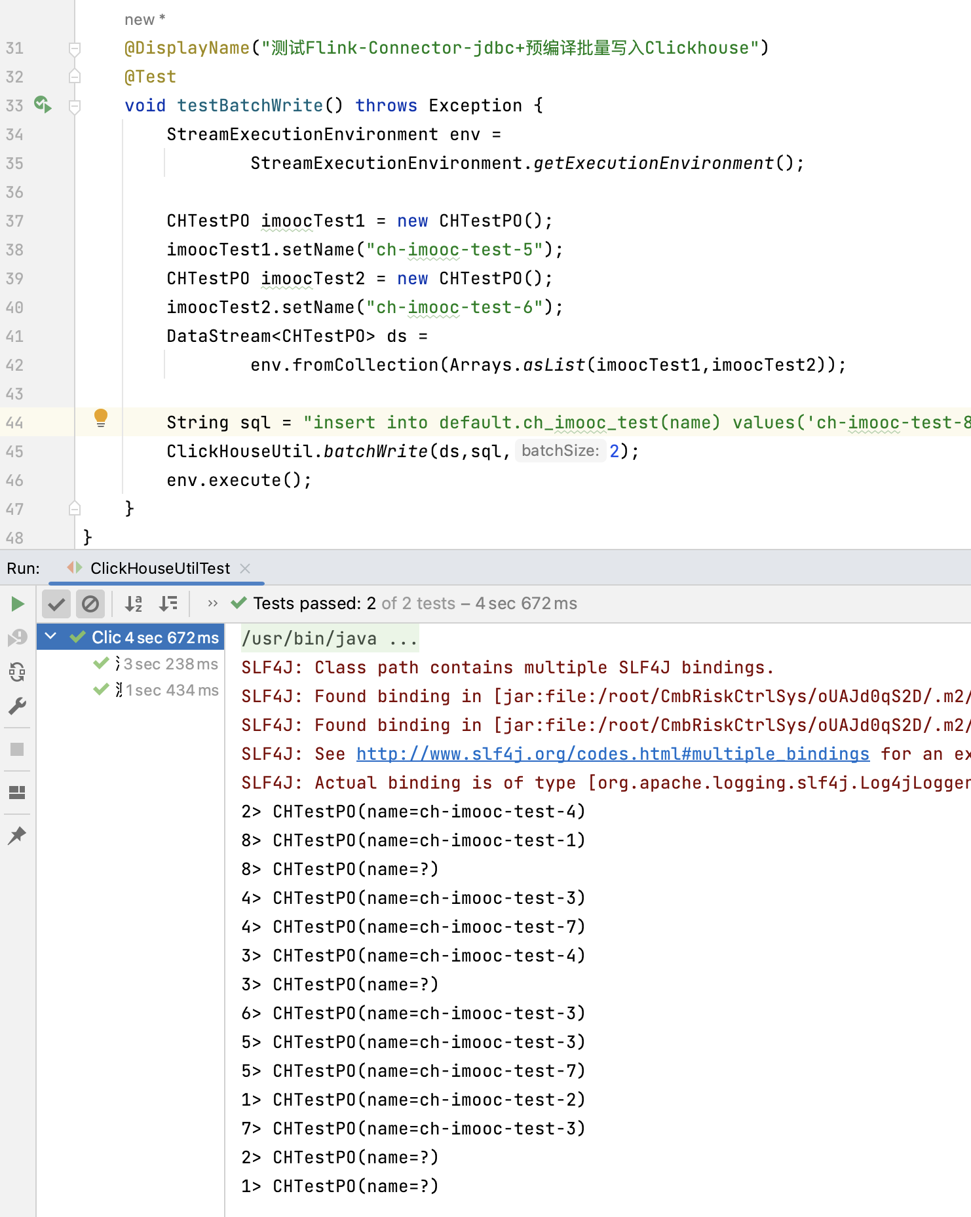Image resolution: width=971 pixels, height=1217 pixels.
Task: Click the layout restore icon in Run sidebar
Action: 18,793
